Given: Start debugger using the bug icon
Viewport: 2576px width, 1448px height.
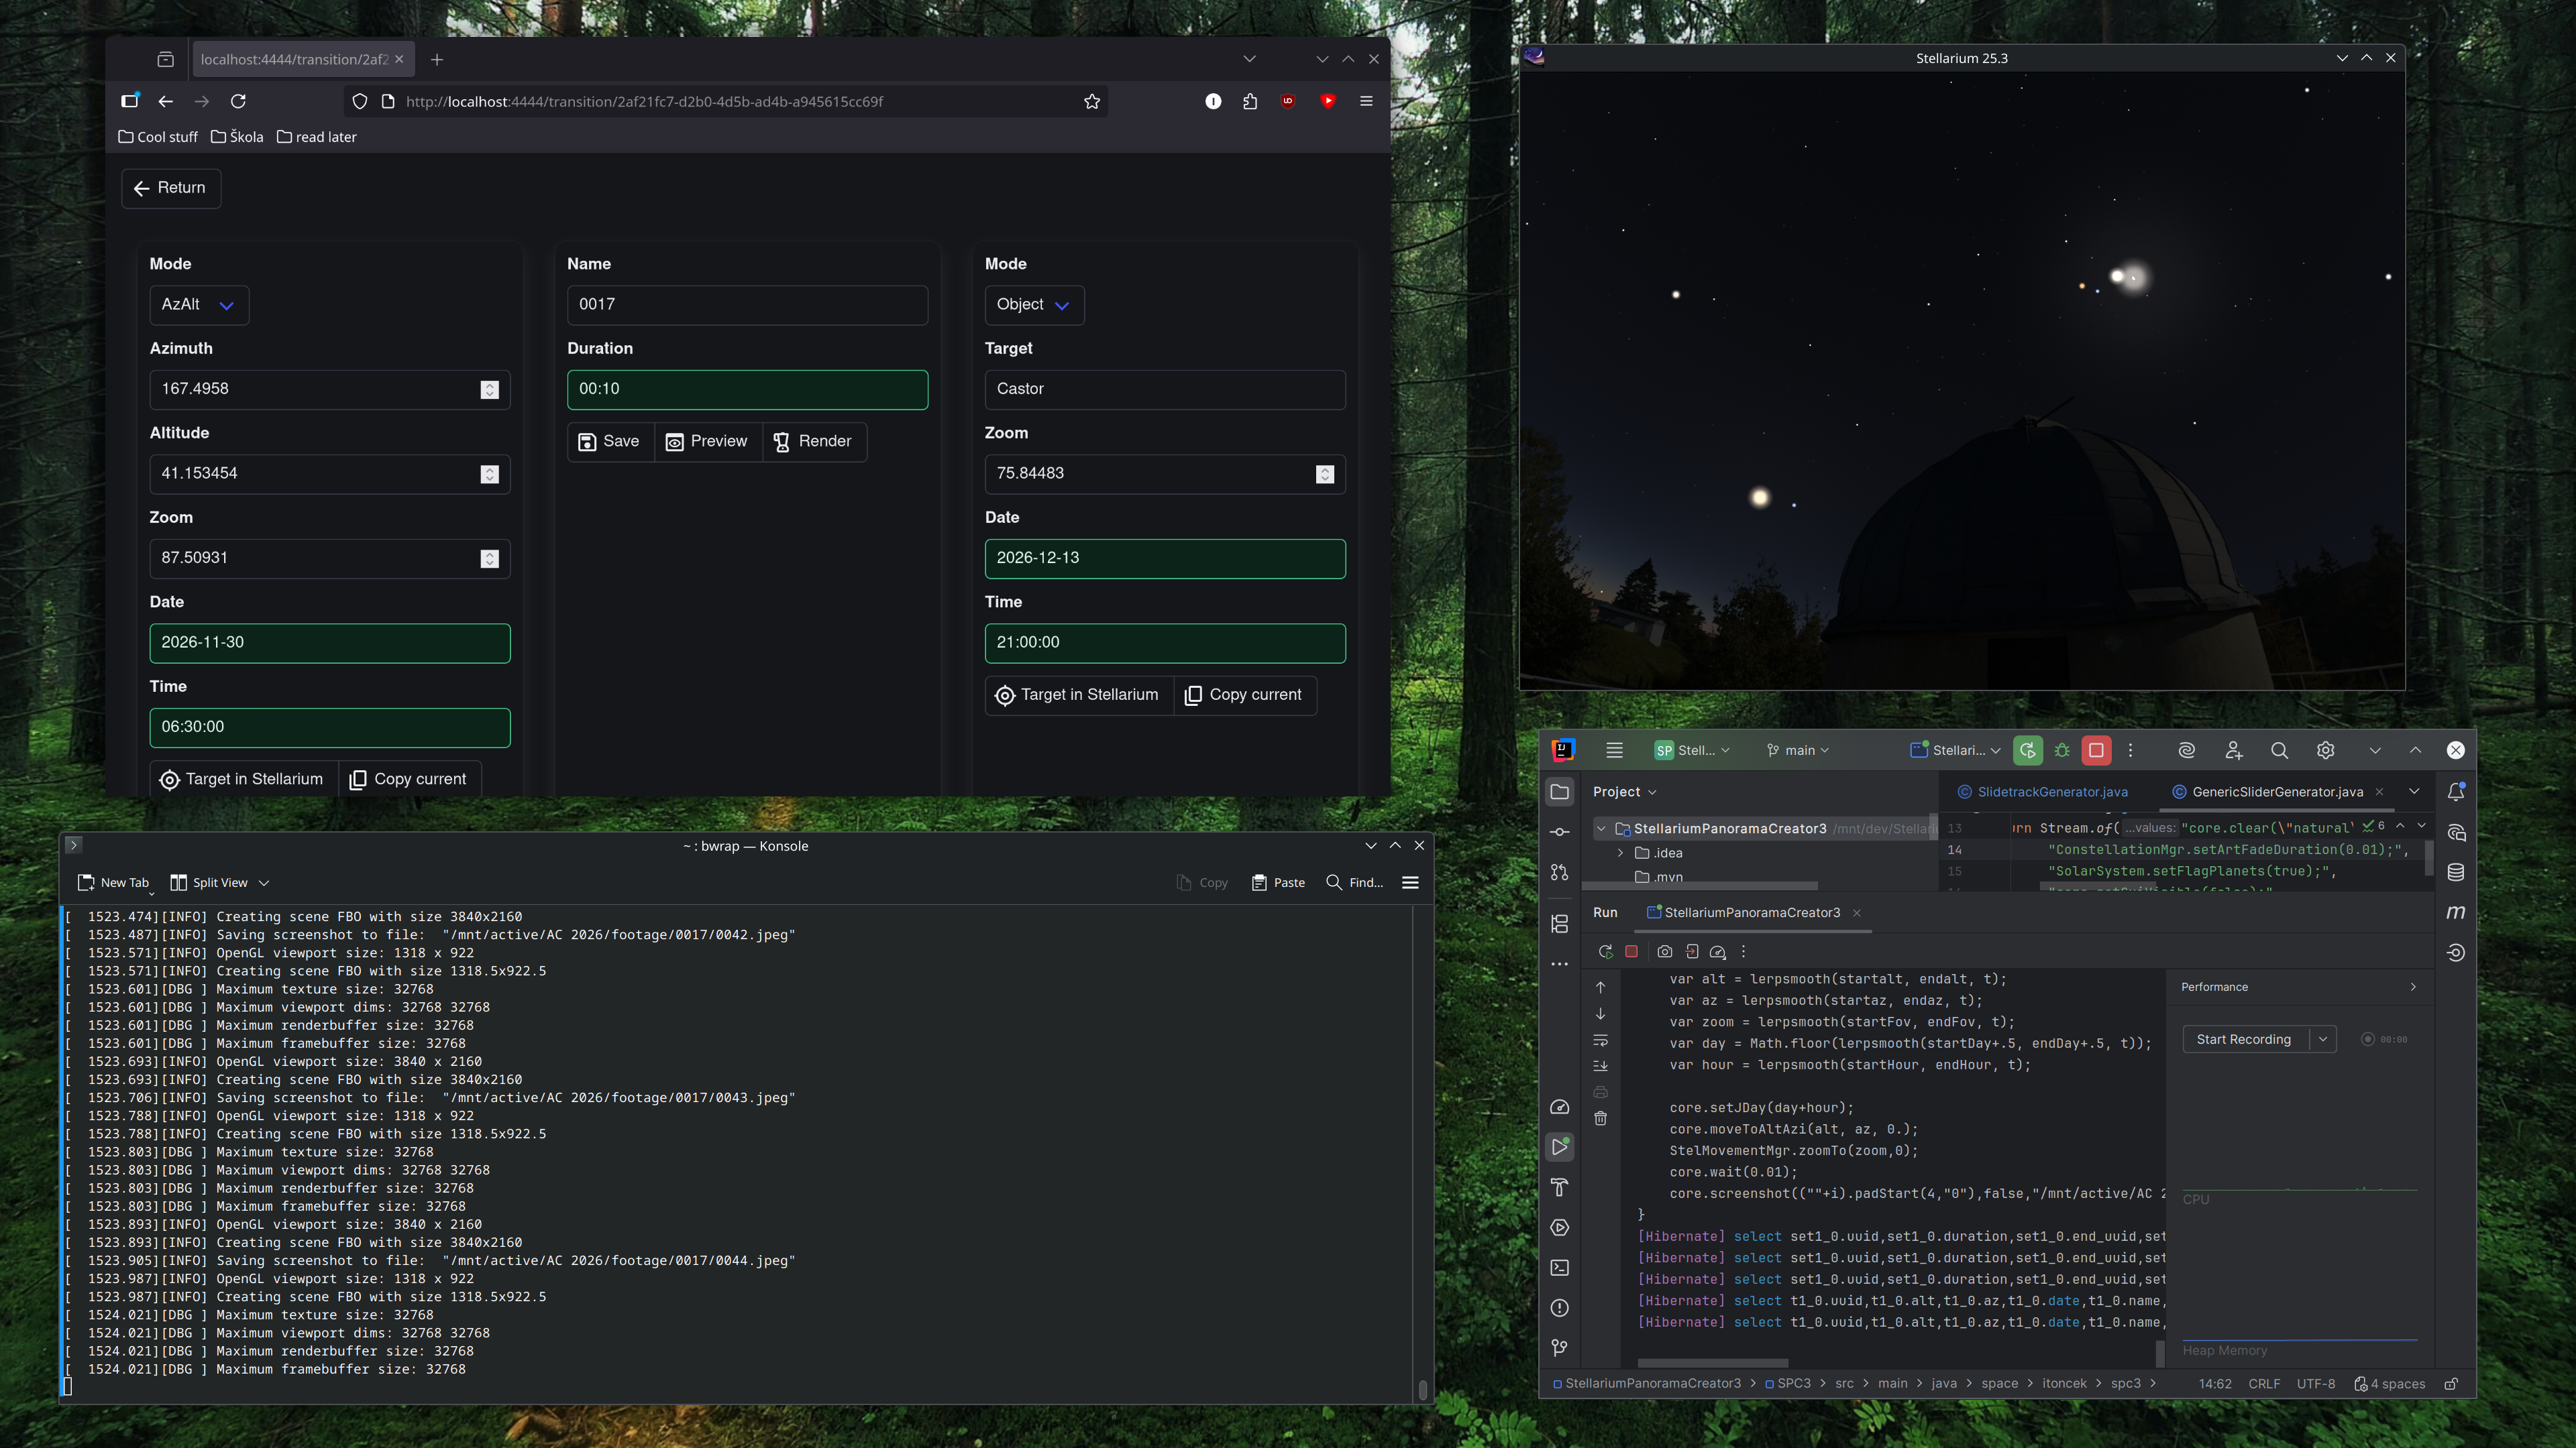Looking at the screenshot, I should pos(2062,751).
